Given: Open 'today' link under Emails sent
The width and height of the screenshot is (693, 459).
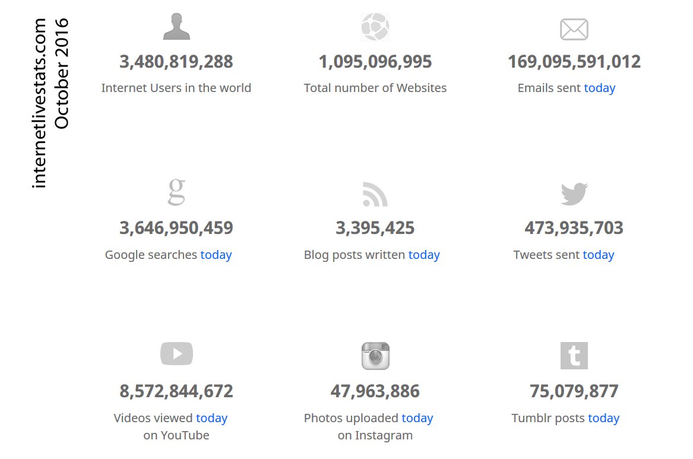Looking at the screenshot, I should pyautogui.click(x=599, y=88).
